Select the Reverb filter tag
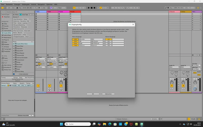Image resolution: width=203 pixels, height=127 pixels. (20, 33)
